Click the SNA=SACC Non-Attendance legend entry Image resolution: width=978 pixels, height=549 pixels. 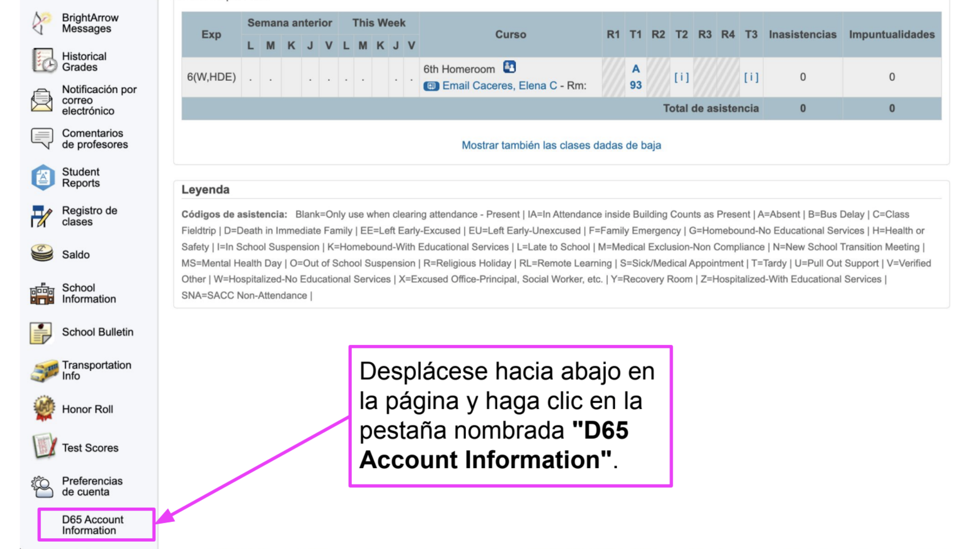click(244, 296)
